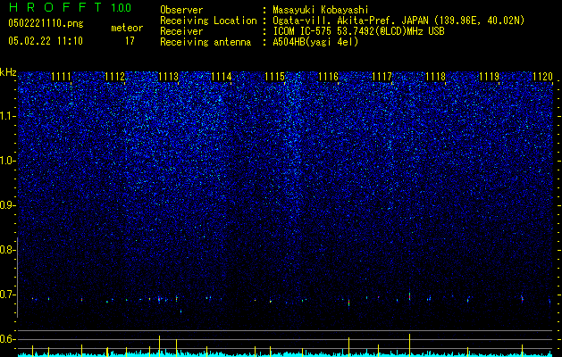Screen dimensions: 562x357
Task: Click the ICOM IC-575 receiver description
Action: pyautogui.click(x=358, y=31)
